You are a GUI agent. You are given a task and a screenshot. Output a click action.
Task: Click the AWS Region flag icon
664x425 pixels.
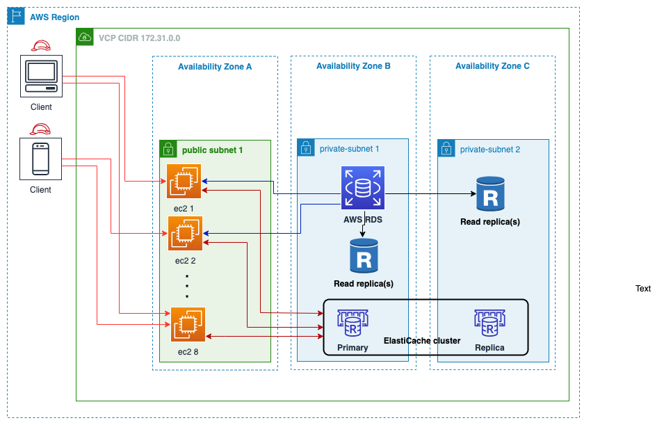pos(16,16)
